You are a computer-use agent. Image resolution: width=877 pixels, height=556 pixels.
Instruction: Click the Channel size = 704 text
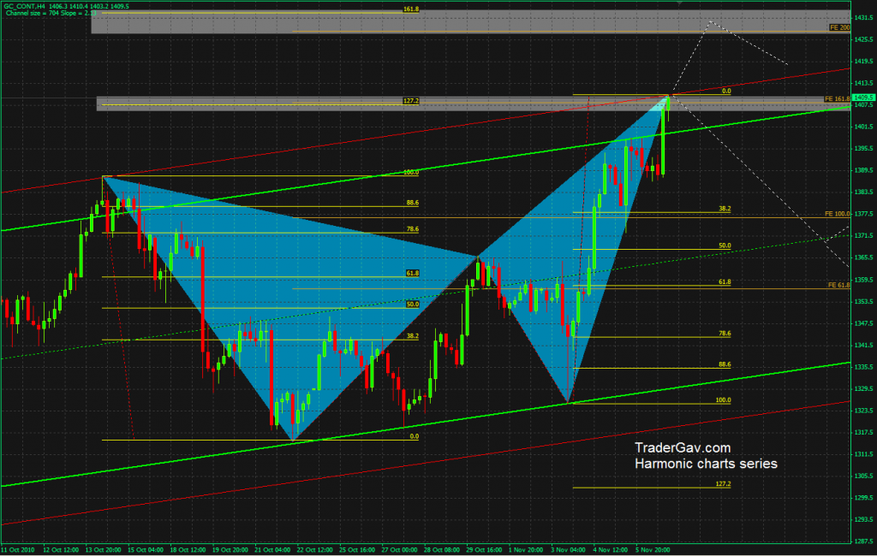[x=34, y=14]
